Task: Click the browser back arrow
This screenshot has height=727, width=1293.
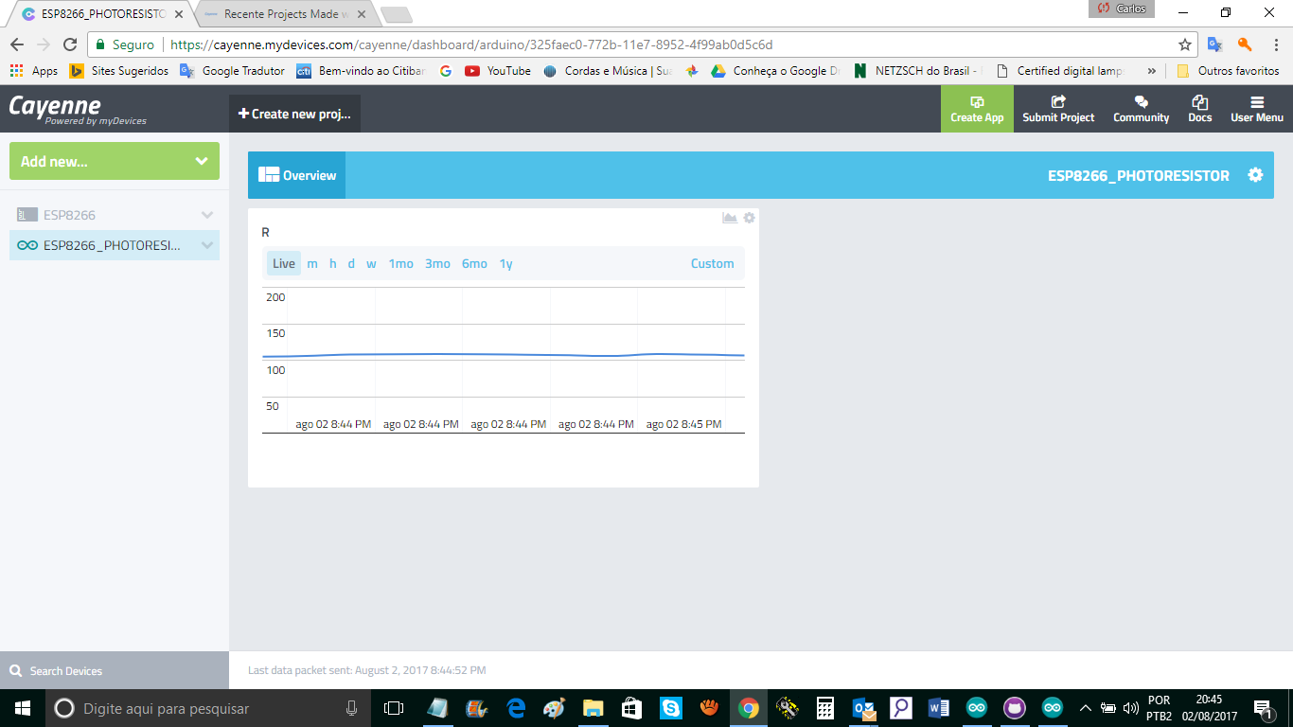Action: [x=17, y=44]
